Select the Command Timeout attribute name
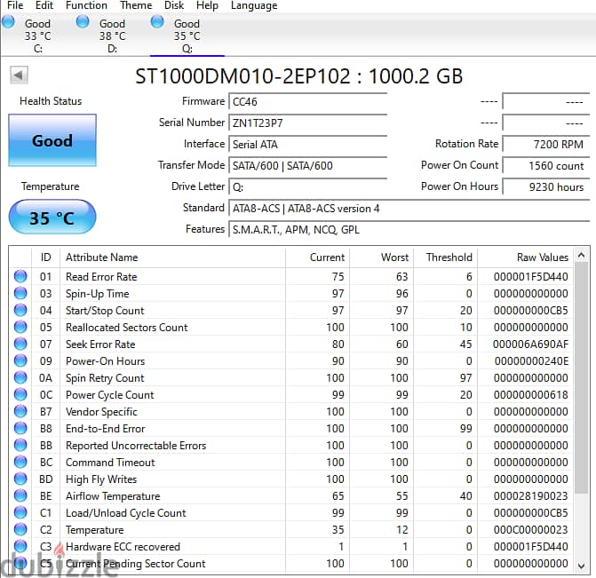596x578 pixels. click(x=110, y=463)
